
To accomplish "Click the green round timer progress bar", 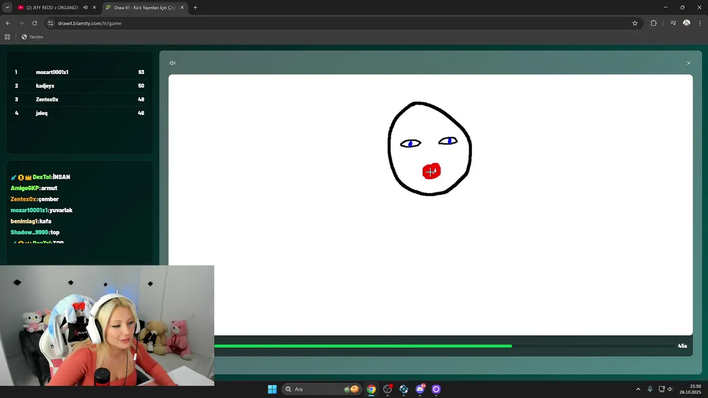I will tap(363, 346).
